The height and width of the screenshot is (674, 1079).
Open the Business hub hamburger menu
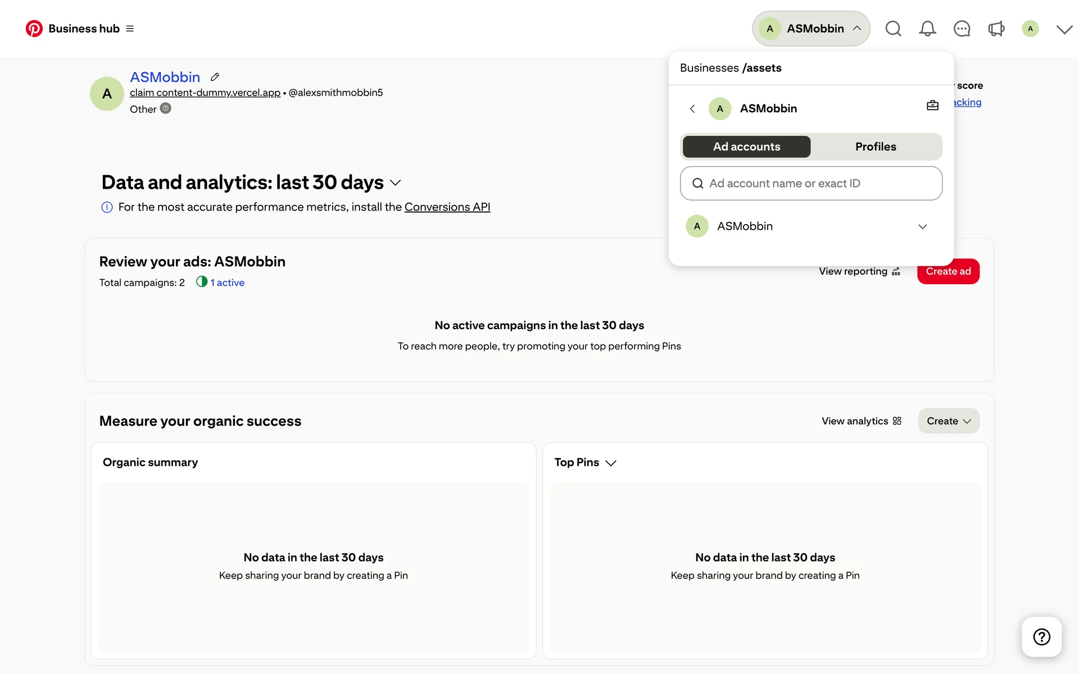click(x=130, y=29)
